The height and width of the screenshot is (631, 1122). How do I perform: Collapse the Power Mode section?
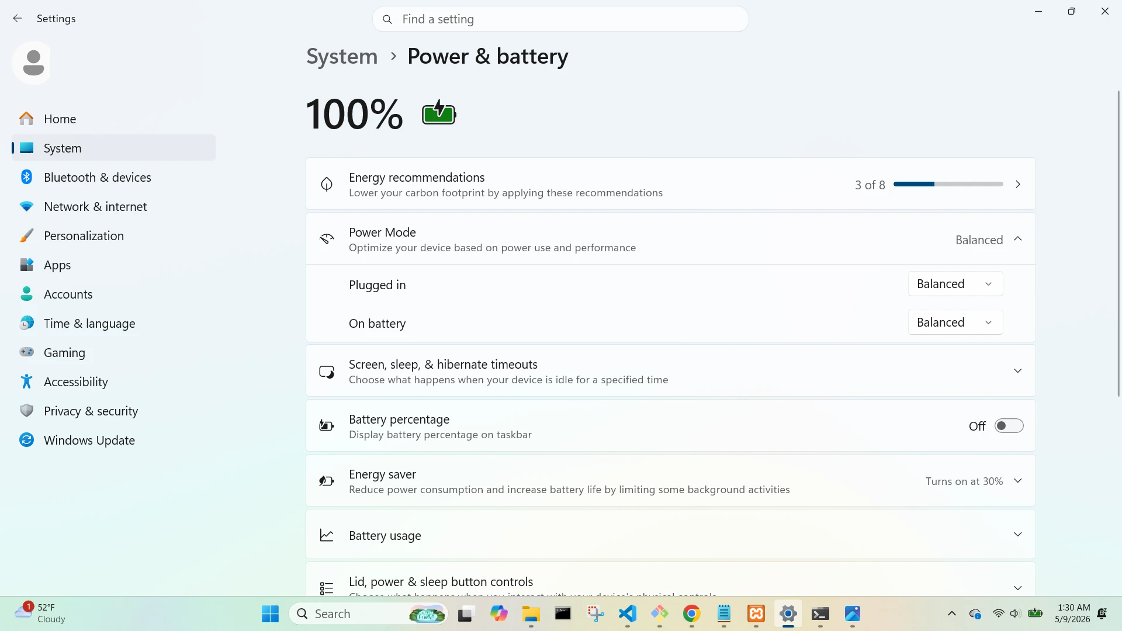tap(1018, 239)
